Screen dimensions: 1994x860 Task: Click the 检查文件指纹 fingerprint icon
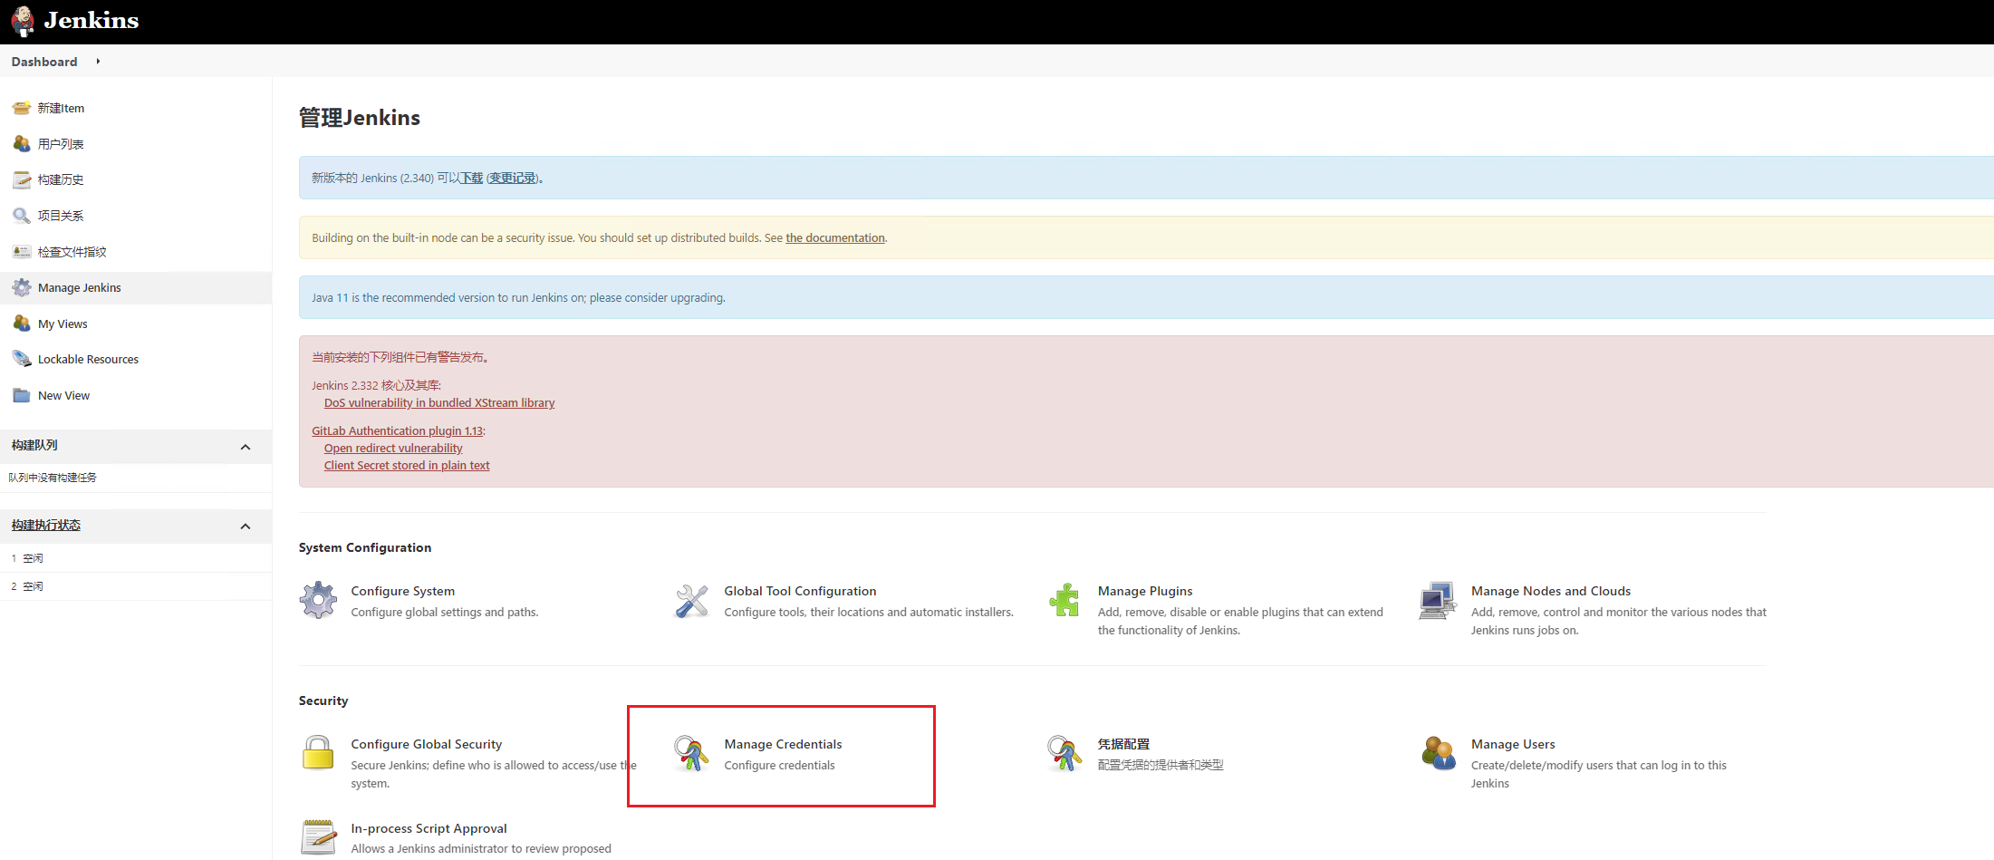pos(22,252)
